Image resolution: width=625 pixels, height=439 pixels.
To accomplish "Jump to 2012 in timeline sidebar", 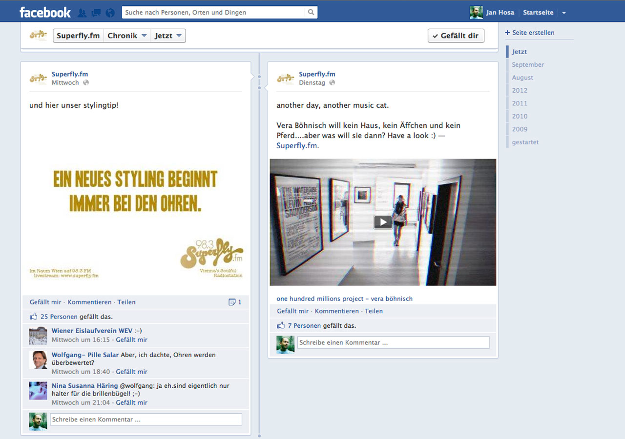I will [520, 90].
